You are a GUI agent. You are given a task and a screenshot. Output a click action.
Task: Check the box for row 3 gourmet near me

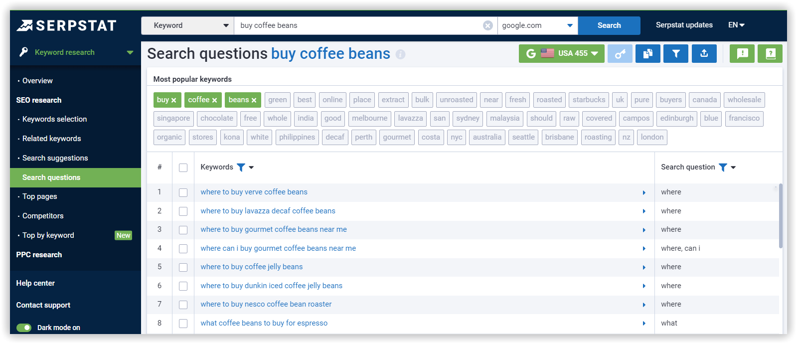click(x=183, y=230)
